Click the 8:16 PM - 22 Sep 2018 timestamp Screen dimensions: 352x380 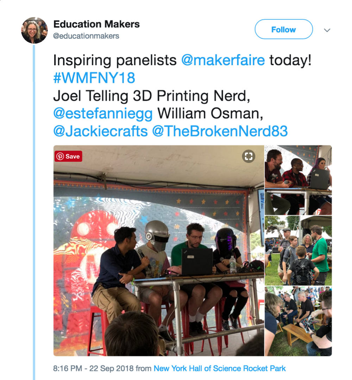coord(93,369)
